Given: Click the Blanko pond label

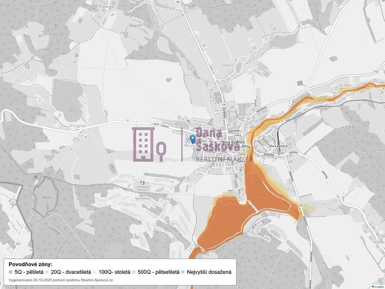Looking at the screenshot, I should (46, 197).
